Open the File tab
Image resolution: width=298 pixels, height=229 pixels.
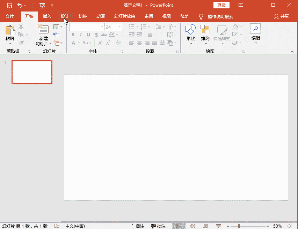coord(10,16)
